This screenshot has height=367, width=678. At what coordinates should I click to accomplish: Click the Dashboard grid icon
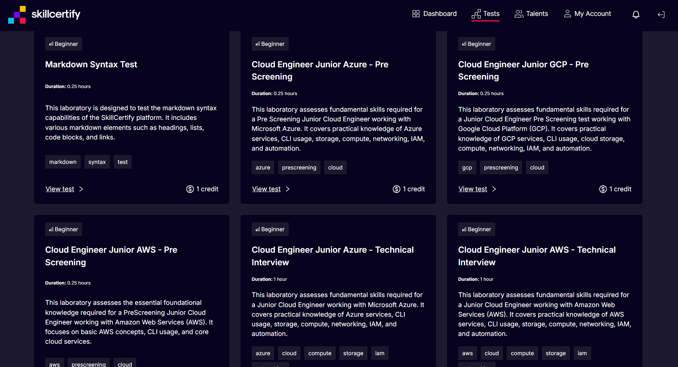pos(416,14)
